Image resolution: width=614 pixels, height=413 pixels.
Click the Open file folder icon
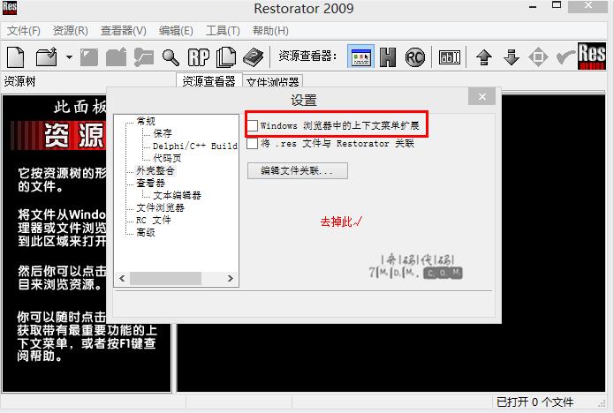click(47, 57)
